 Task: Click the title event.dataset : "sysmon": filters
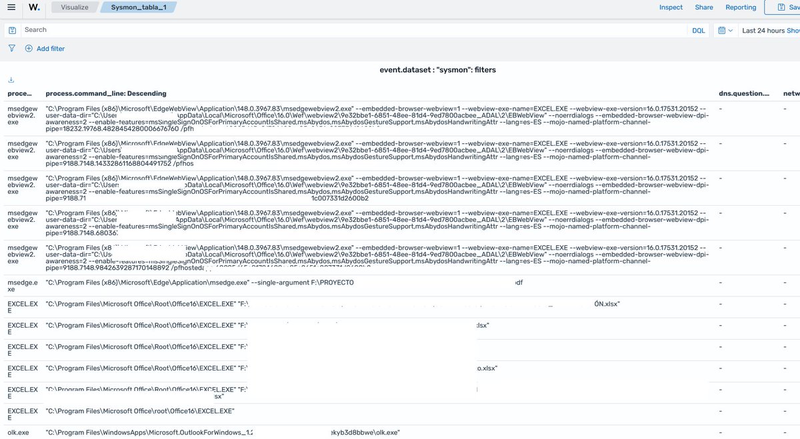[437, 69]
